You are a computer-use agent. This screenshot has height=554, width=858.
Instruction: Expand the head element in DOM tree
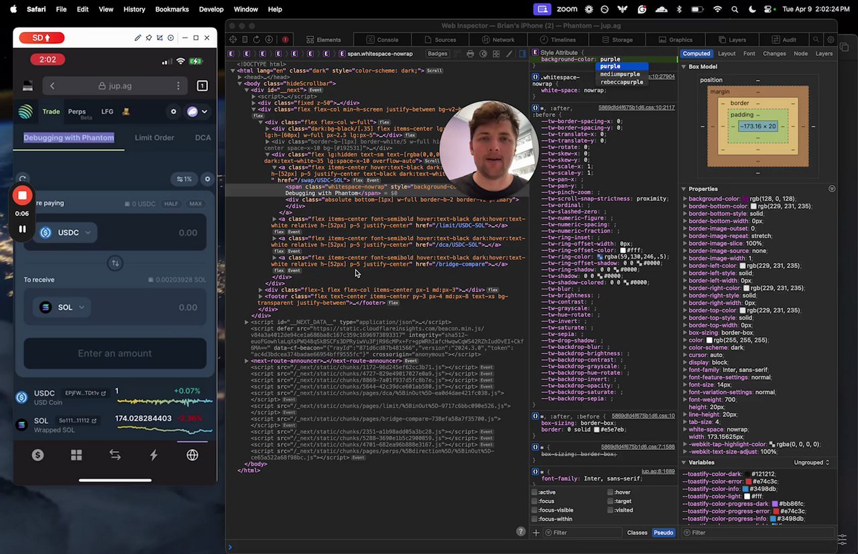click(240, 77)
